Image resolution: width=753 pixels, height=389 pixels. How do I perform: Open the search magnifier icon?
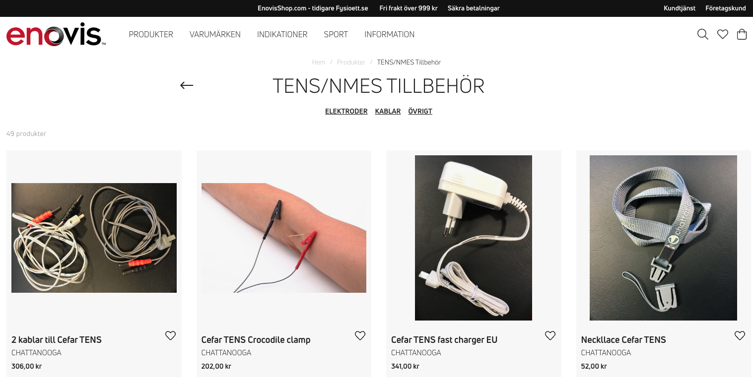pyautogui.click(x=702, y=34)
